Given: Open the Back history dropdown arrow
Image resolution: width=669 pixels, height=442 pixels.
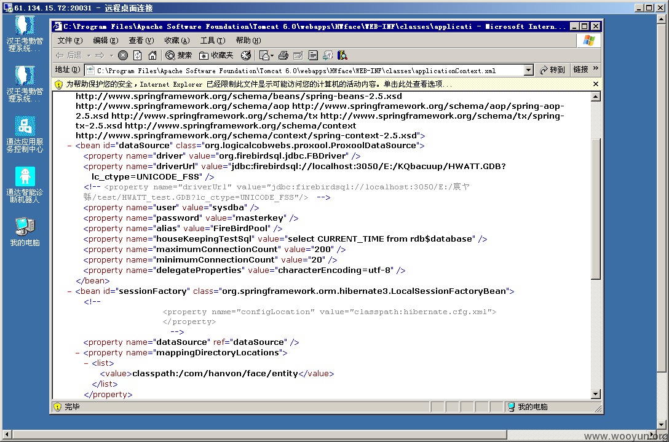Looking at the screenshot, I should (x=89, y=55).
